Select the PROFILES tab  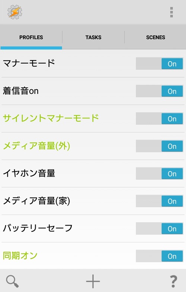31,37
